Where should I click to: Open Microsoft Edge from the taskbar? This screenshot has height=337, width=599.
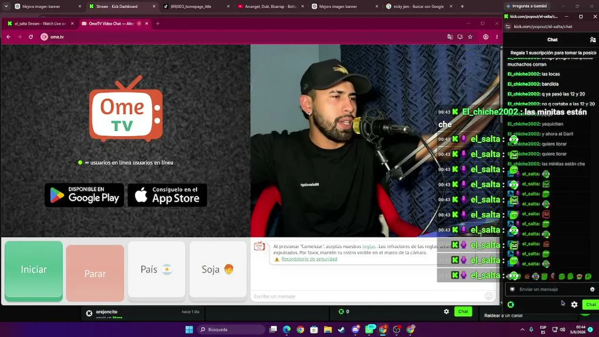[286, 330]
